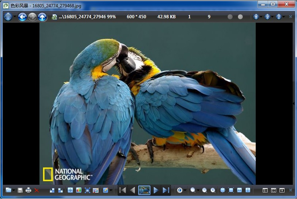
Task: Switch to the thumbnail grid view
Action: 273,190
